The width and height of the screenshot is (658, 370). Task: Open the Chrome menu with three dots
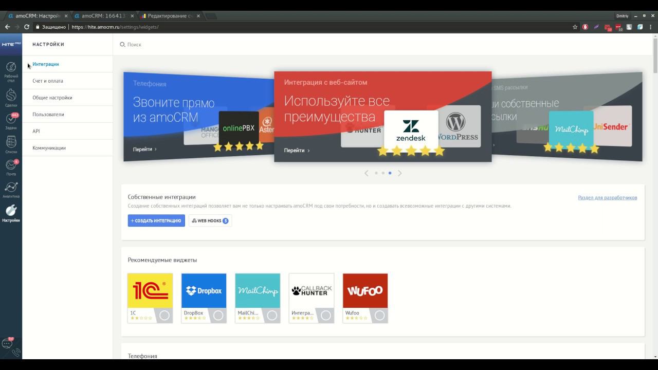click(x=651, y=27)
